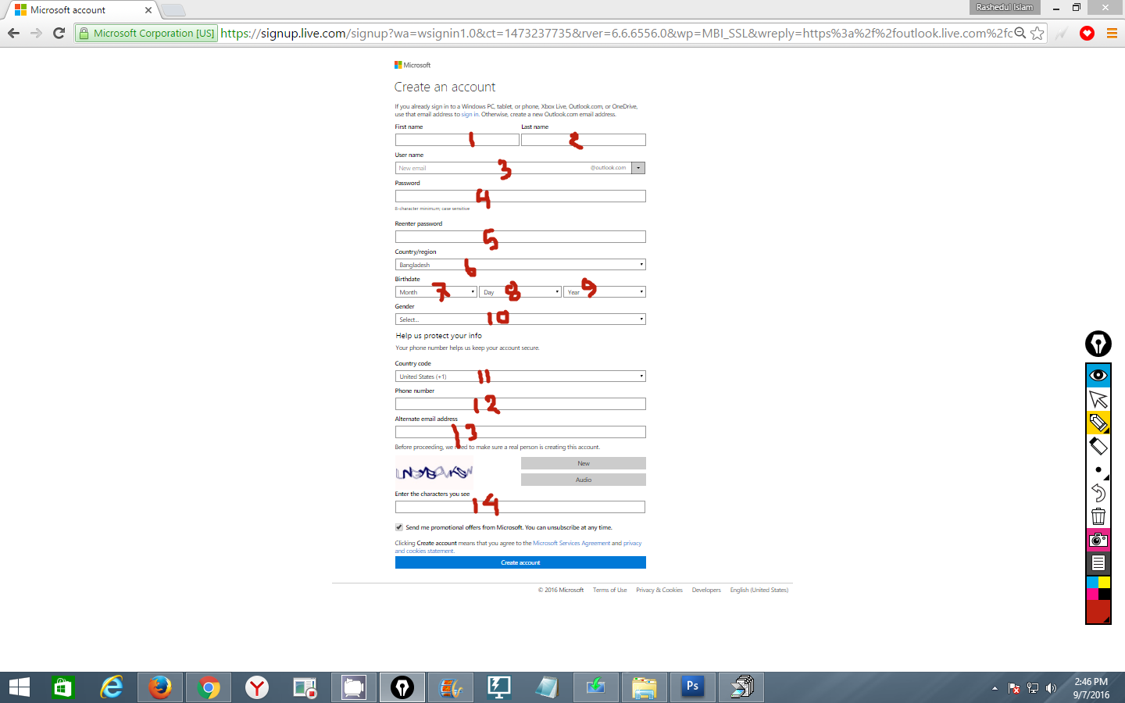
Task: Pick the magenta color swatch
Action: 1093,594
